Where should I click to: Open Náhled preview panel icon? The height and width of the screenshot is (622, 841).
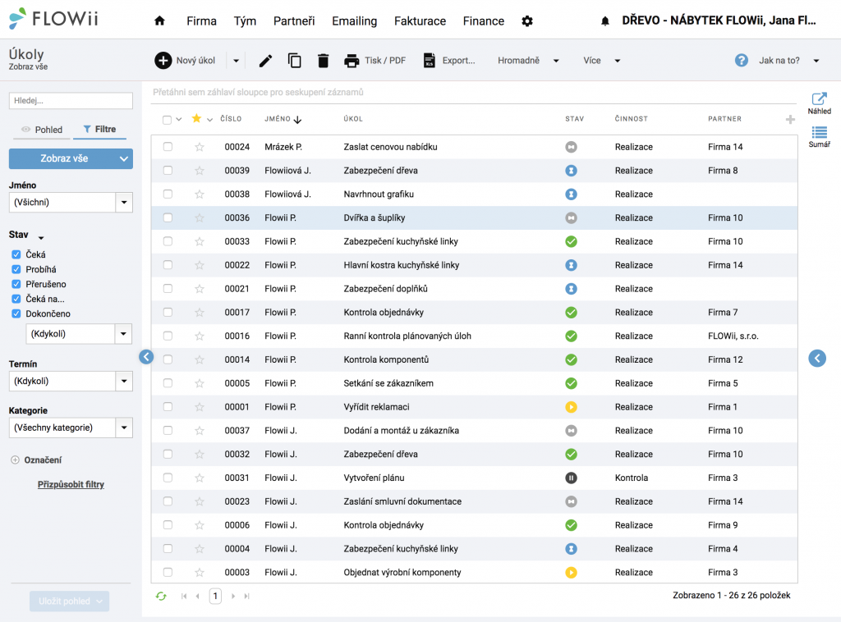819,98
